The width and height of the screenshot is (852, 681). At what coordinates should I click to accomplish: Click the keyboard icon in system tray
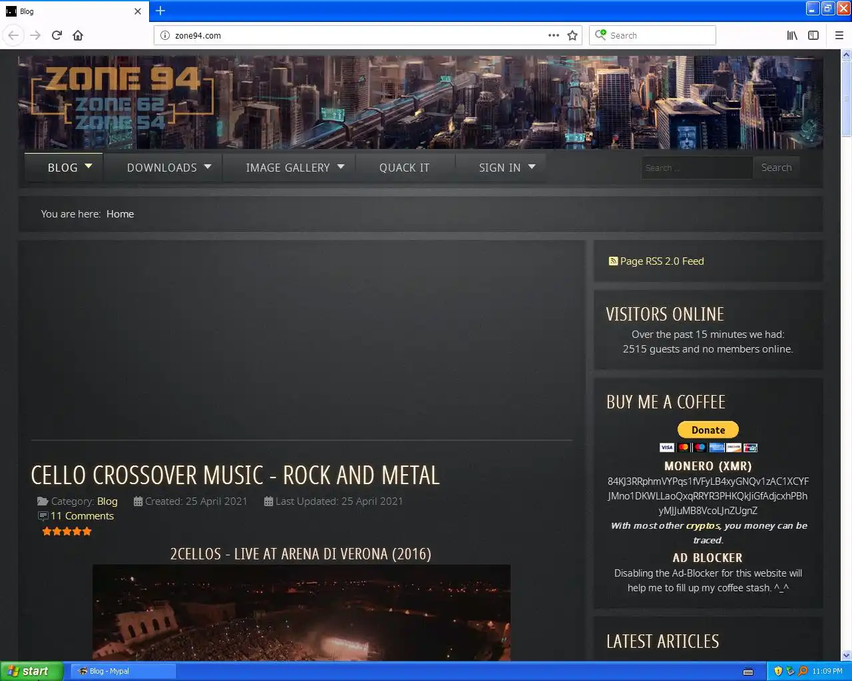point(748,671)
